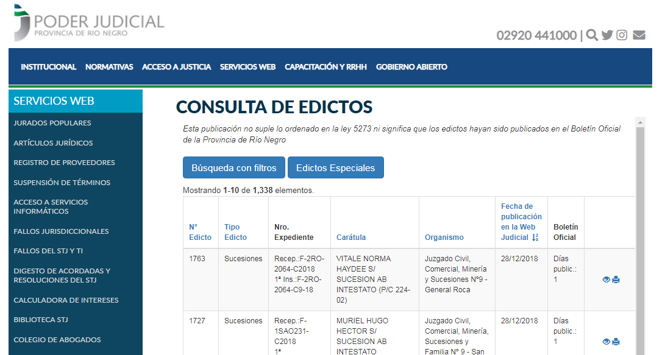Open the Twitter icon link
The height and width of the screenshot is (355, 665).
tap(607, 35)
